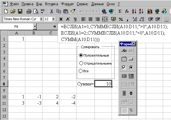171x120 pixels.
Task: Open the Вид menu
Action: (x=39, y=4)
